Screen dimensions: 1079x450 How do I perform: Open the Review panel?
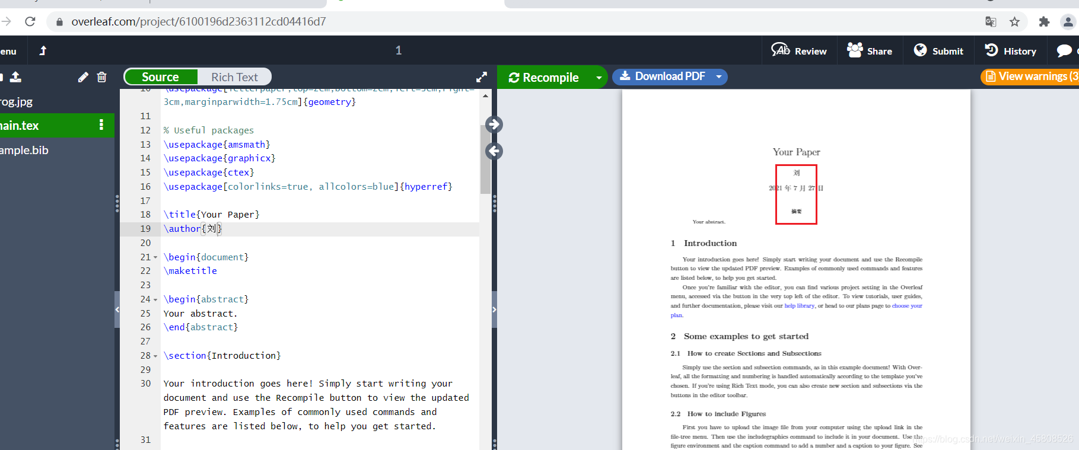pyautogui.click(x=799, y=51)
